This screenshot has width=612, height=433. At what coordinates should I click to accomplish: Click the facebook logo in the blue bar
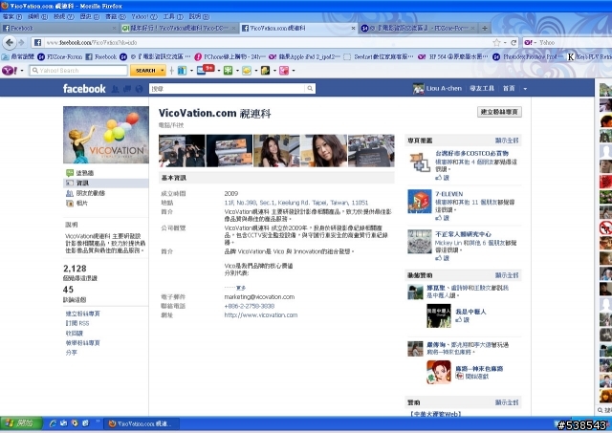click(84, 89)
